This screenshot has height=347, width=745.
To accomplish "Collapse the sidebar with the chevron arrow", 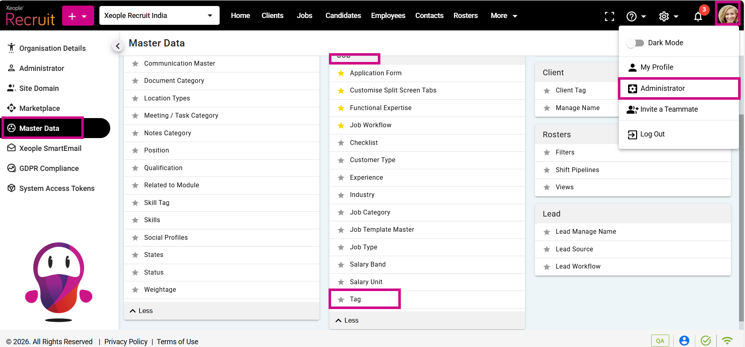I will (117, 46).
